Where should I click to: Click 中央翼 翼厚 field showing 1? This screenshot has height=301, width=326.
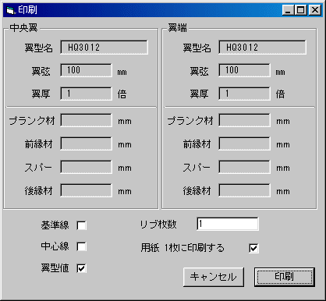(x=86, y=94)
